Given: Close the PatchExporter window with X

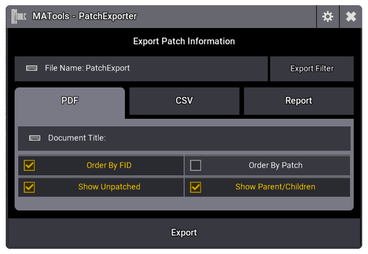Looking at the screenshot, I should tap(351, 16).
